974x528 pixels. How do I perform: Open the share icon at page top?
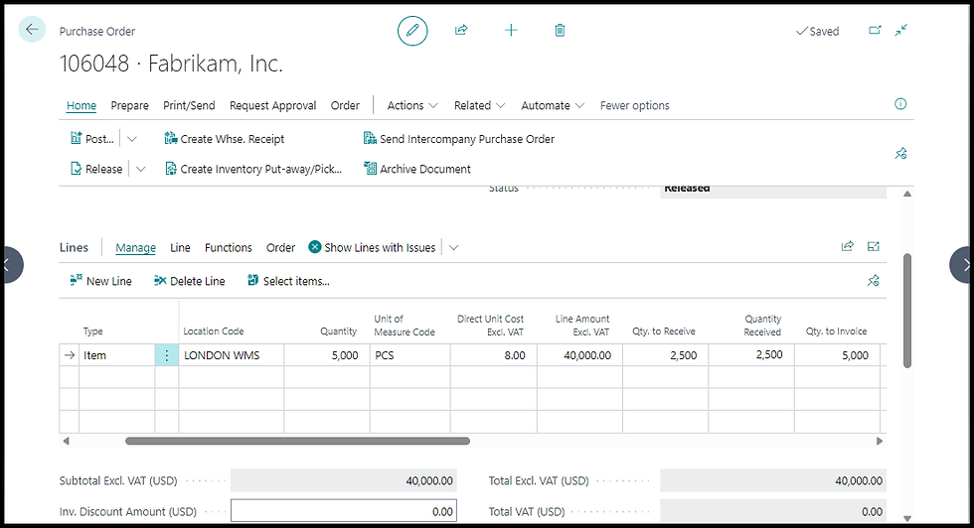point(461,30)
